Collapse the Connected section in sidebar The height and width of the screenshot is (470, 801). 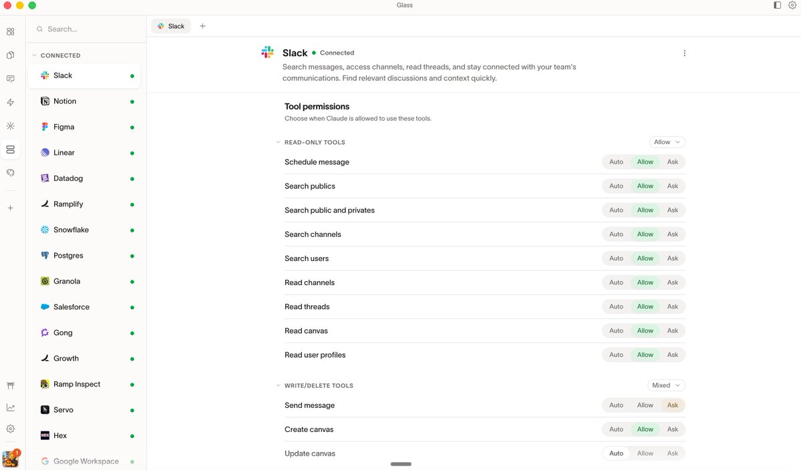35,55
